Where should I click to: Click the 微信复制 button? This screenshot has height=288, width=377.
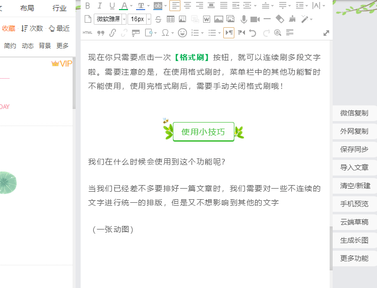(354, 113)
